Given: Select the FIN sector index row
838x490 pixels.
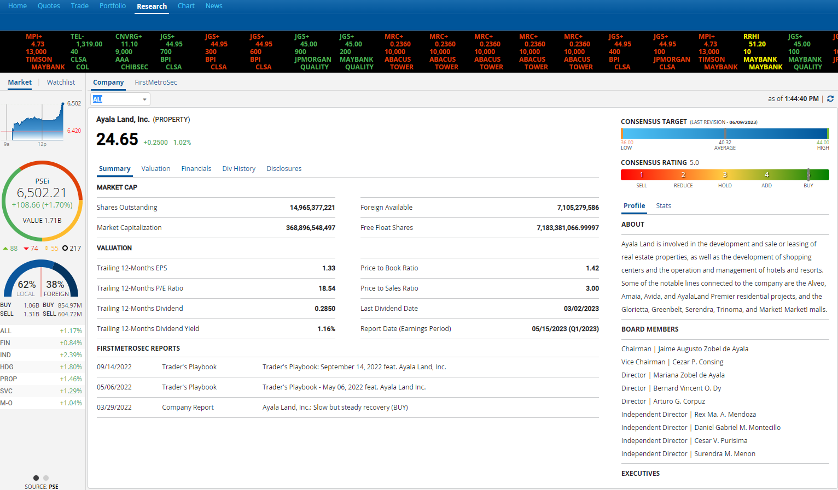Looking at the screenshot, I should coord(42,343).
